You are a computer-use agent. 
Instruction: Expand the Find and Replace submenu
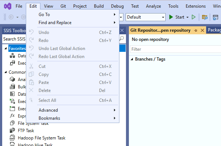pyautogui.click(x=72, y=23)
